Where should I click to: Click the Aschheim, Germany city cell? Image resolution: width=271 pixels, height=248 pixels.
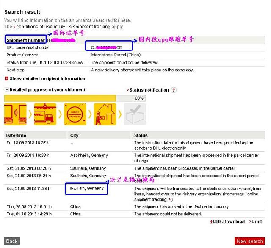tap(89, 156)
